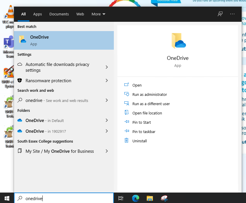Expand Automatic file downloads privacy settings arrow
Screen dimensions: 246x203
tap(107, 67)
